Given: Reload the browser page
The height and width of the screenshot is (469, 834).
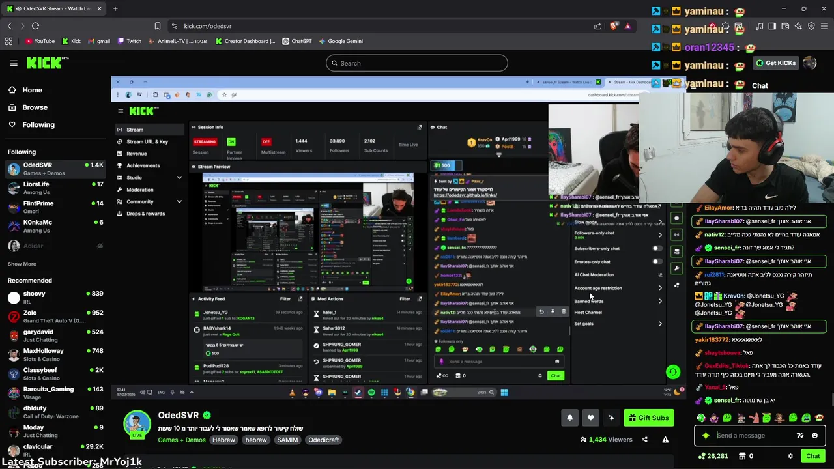Looking at the screenshot, I should (35, 26).
